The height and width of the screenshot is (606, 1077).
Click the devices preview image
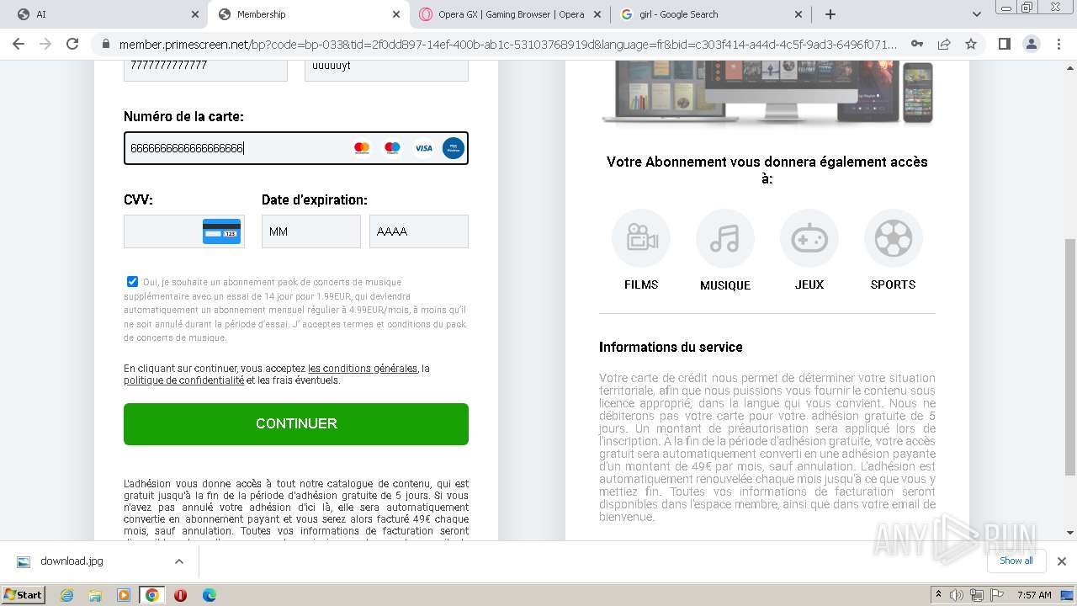pos(767,93)
